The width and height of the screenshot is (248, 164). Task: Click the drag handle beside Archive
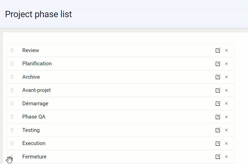[x=12, y=77]
